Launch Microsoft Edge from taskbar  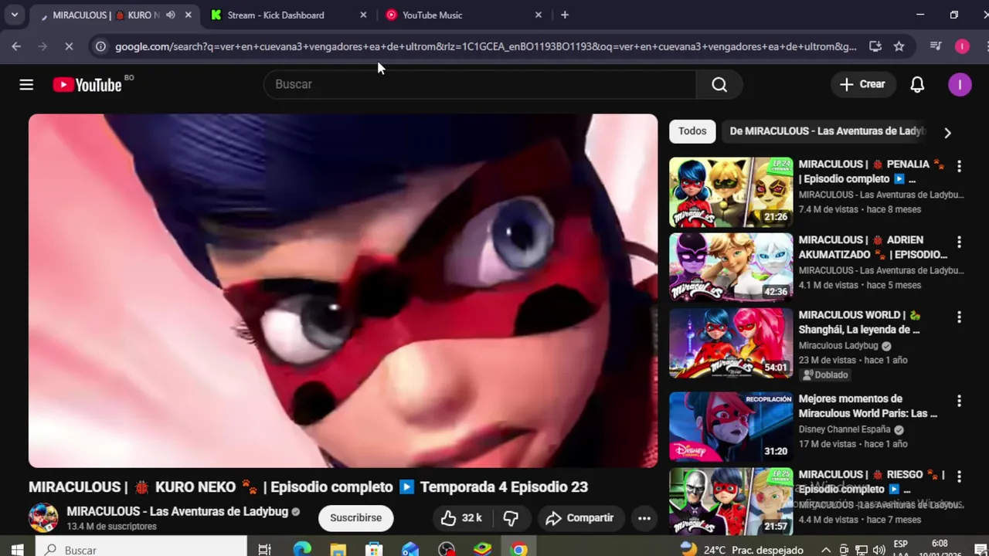pos(302,550)
